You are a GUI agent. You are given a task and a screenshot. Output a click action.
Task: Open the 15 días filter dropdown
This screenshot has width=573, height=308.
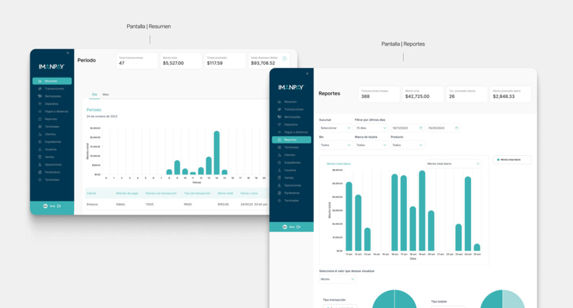coord(371,128)
